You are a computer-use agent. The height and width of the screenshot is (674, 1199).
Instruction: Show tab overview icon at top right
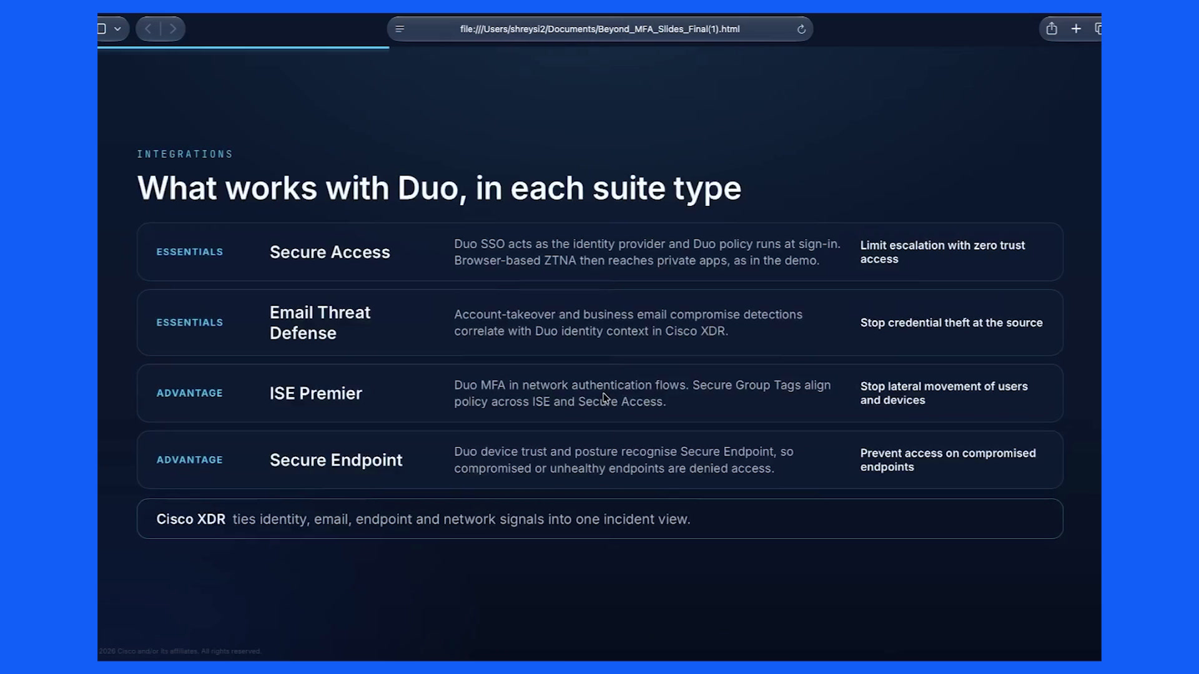pos(1098,29)
